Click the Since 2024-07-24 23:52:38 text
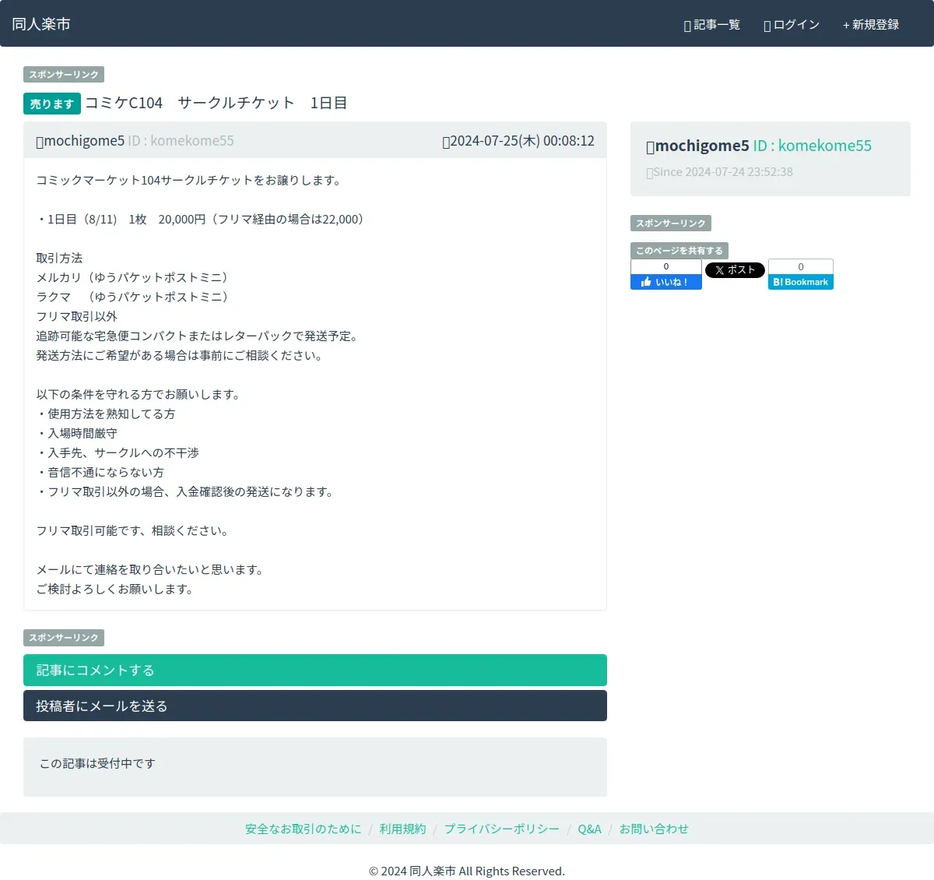The width and height of the screenshot is (934, 880). (x=719, y=172)
